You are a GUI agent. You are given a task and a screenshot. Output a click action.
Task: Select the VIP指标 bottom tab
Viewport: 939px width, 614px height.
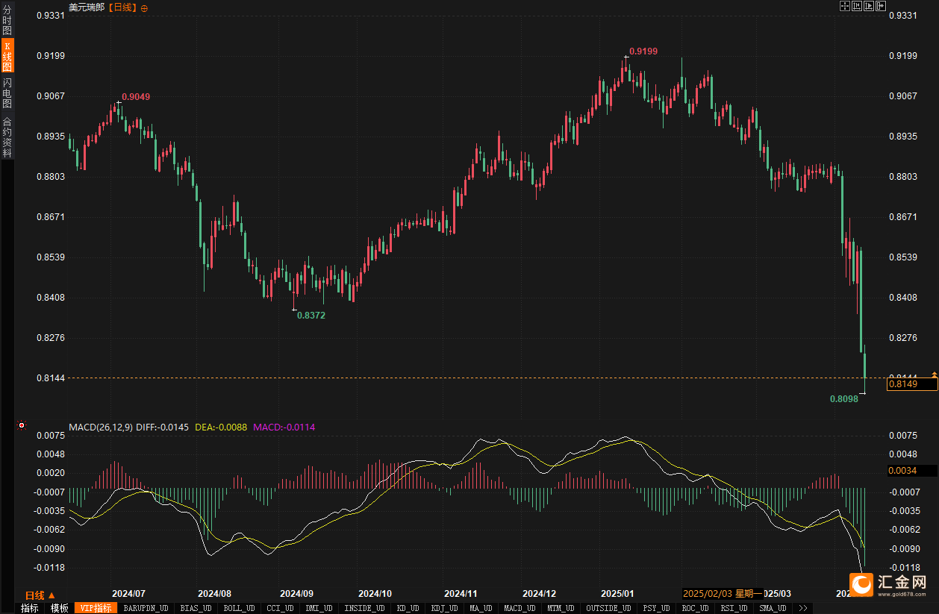(96, 608)
